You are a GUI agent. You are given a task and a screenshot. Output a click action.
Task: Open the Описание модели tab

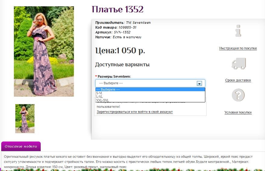21,146
